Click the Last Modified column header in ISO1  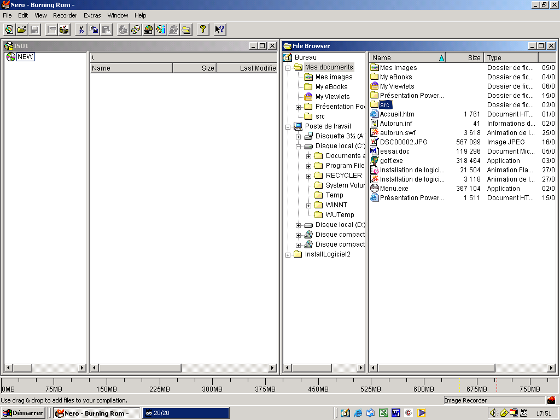(x=247, y=68)
